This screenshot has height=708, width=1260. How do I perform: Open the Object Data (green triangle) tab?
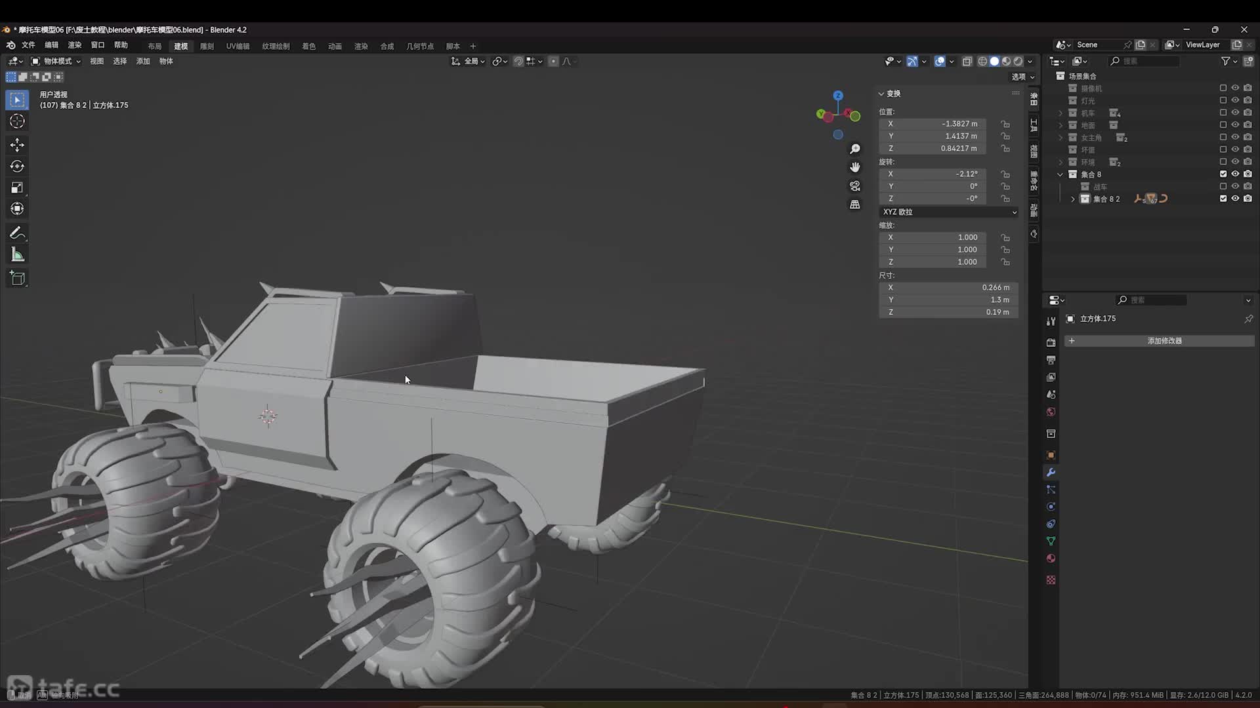click(x=1051, y=541)
